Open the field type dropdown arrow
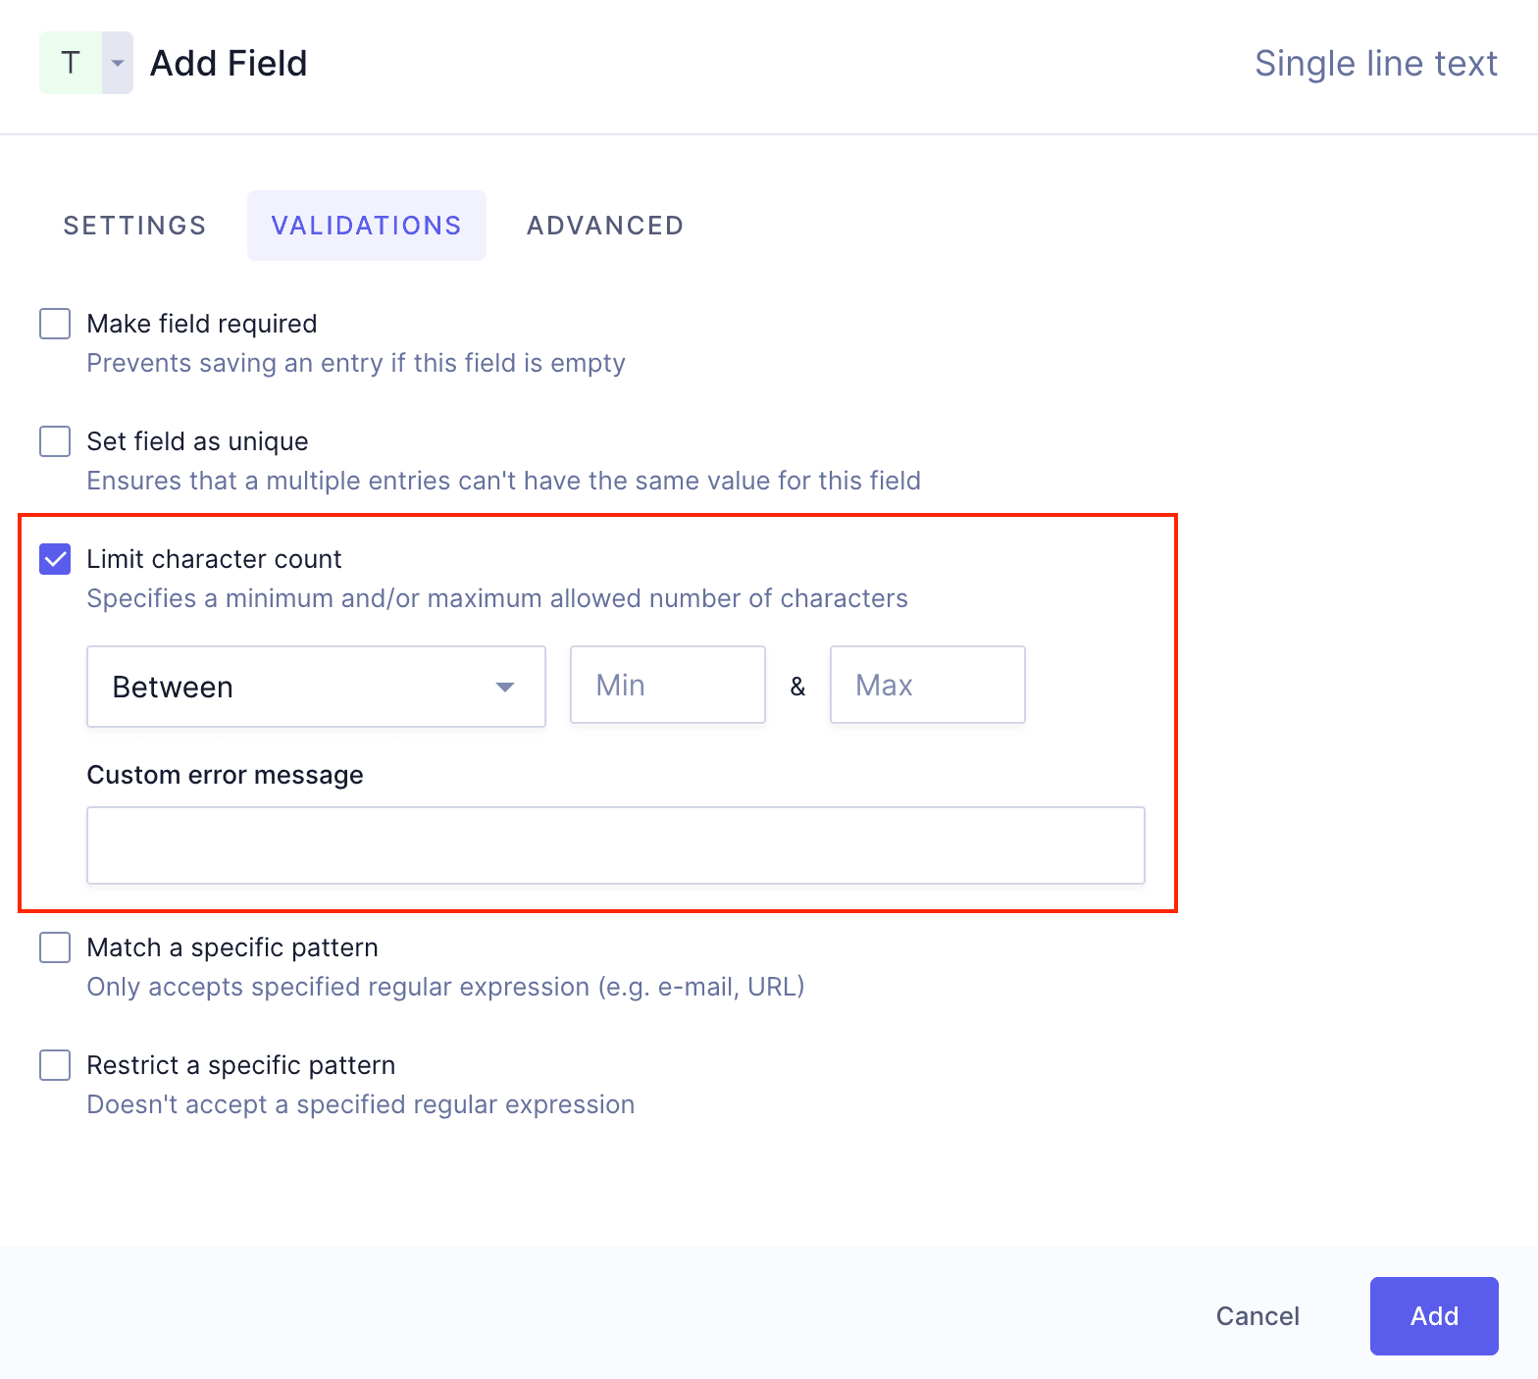 coord(118,63)
